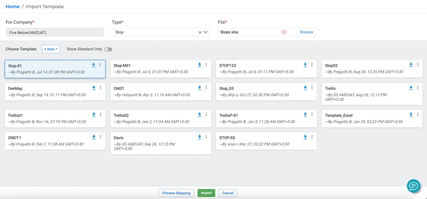The height and width of the screenshot is (199, 427).
Task: Go to Home breadcrumb
Action: 13,7
